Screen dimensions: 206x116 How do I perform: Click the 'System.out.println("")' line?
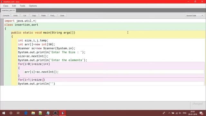click(x=36, y=84)
